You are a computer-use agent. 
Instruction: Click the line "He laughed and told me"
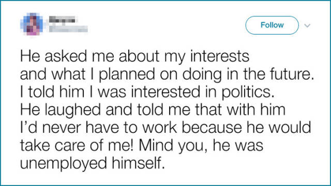tap(153, 110)
